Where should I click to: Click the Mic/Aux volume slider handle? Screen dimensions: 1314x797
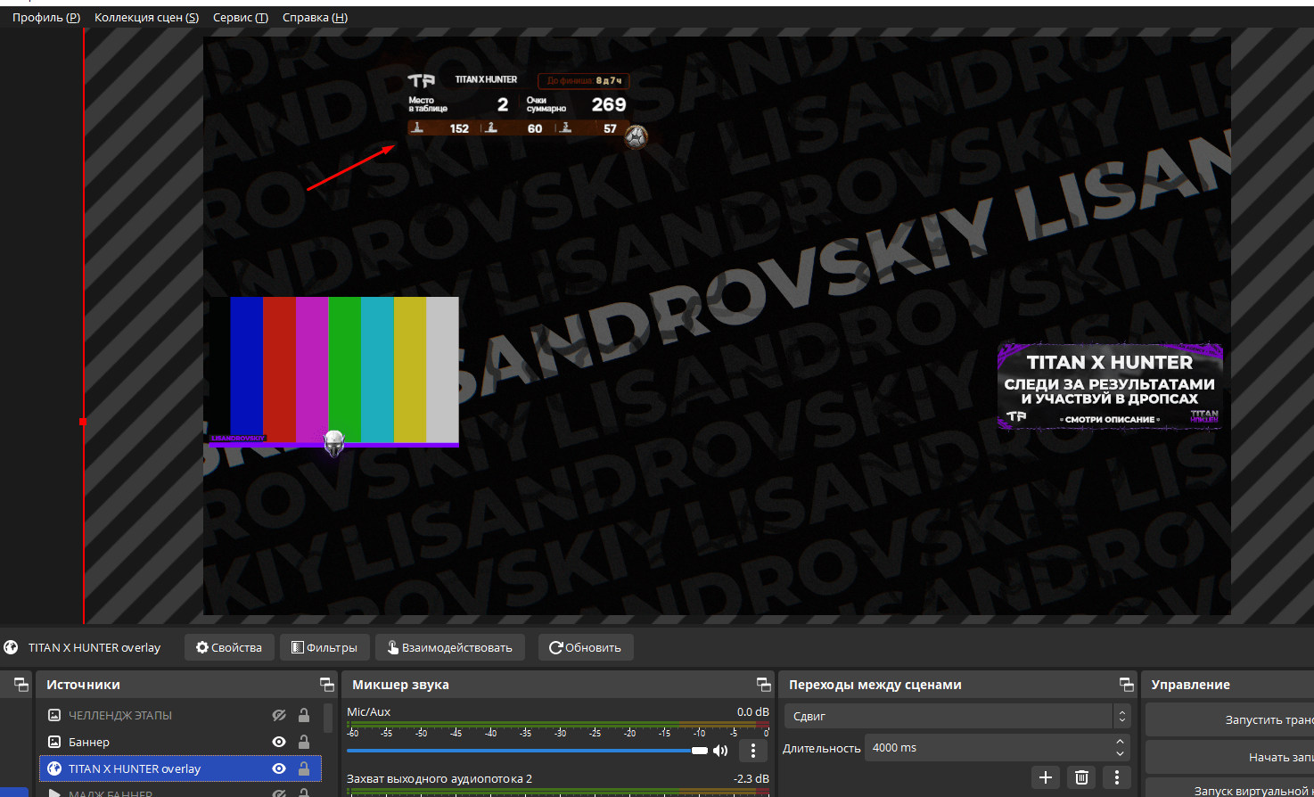pyautogui.click(x=700, y=751)
